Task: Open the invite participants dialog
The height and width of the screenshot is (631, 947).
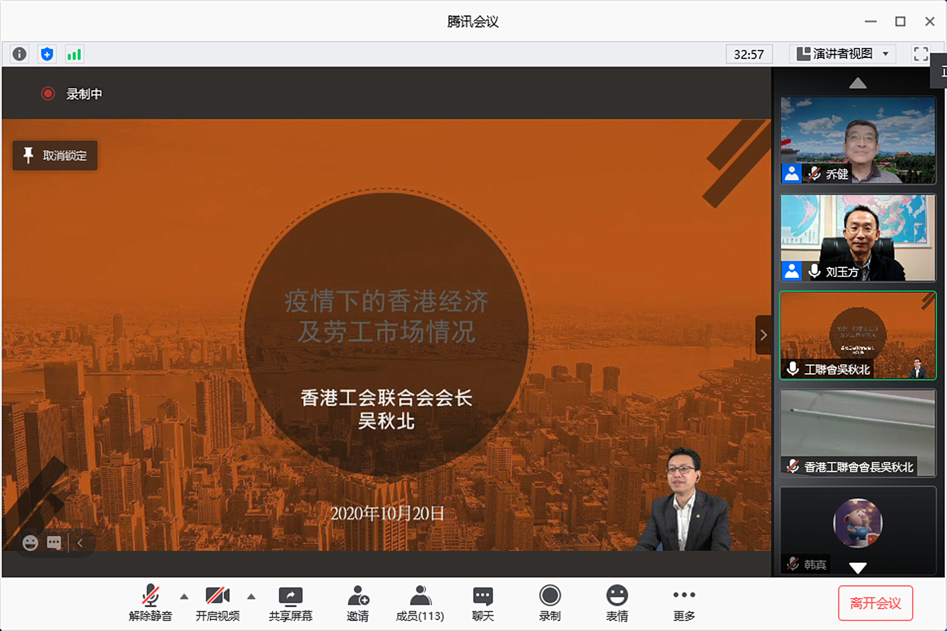Action: coord(358,602)
